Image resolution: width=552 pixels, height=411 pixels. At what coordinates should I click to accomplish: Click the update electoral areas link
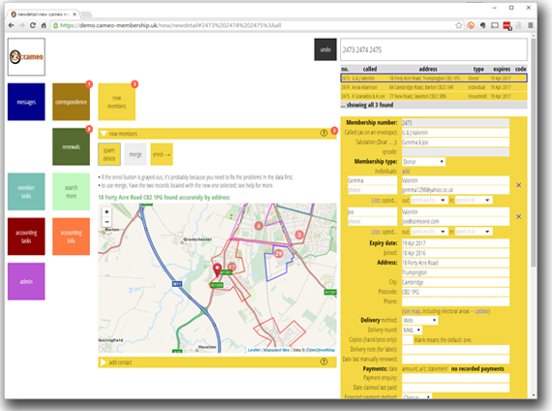pyautogui.click(x=481, y=311)
